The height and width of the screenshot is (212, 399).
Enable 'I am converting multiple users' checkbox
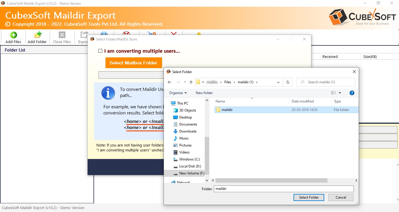(x=100, y=51)
